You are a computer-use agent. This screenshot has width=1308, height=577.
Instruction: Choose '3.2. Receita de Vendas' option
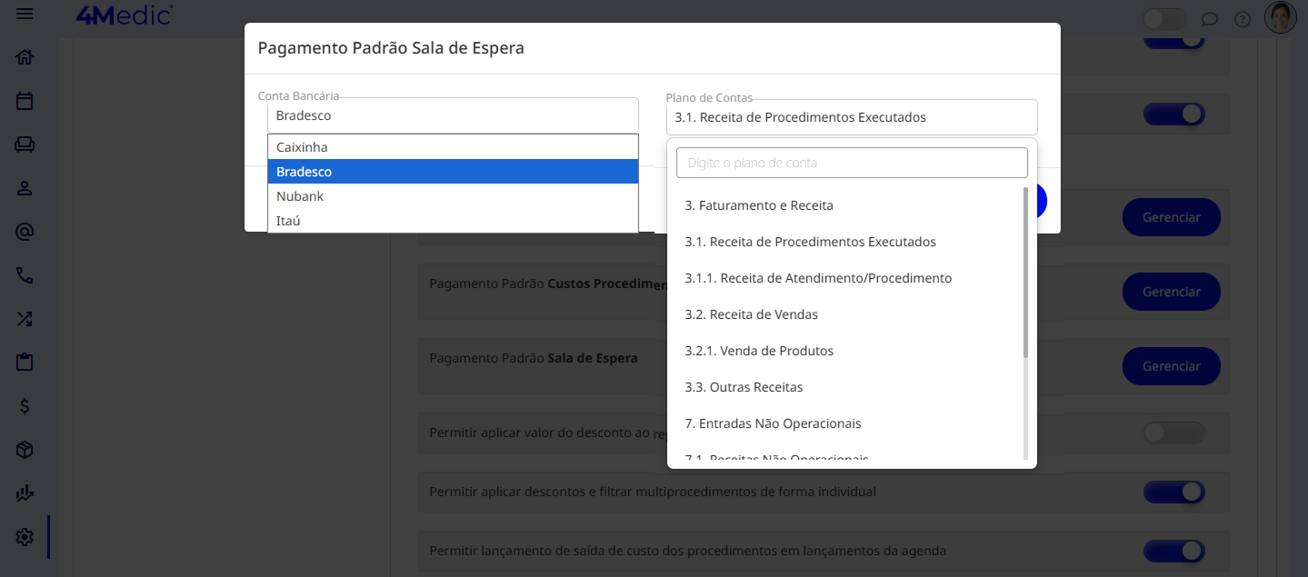(x=752, y=314)
